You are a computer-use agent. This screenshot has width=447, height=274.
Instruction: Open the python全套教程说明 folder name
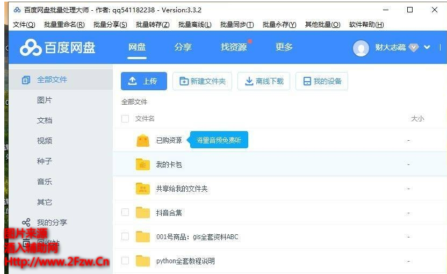tap(185, 261)
